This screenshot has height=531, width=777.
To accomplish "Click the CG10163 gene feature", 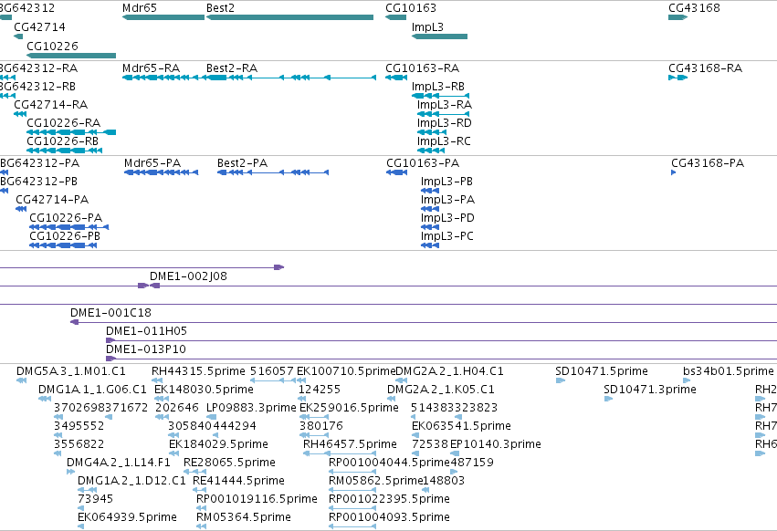I will (396, 17).
